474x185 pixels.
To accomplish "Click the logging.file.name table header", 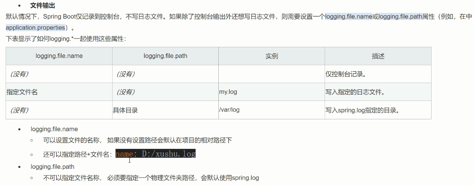I will [x=59, y=56].
